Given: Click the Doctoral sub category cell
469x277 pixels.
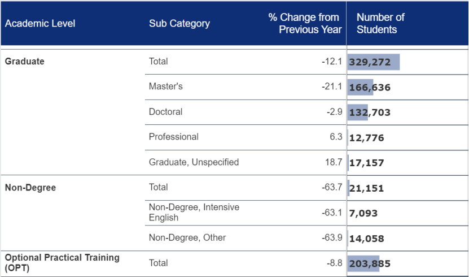Looking at the screenshot, I should [x=165, y=112].
